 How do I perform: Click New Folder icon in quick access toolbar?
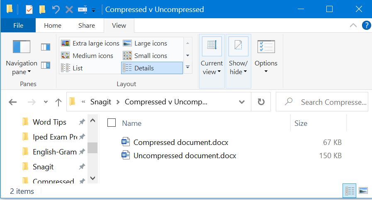[42, 10]
